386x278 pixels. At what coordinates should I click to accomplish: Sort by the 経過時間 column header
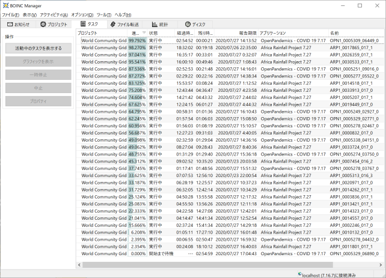pos(185,33)
